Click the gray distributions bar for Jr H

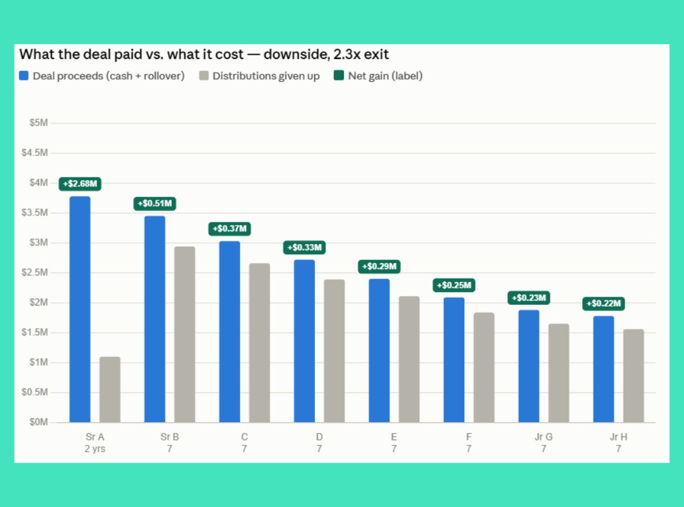pos(634,376)
